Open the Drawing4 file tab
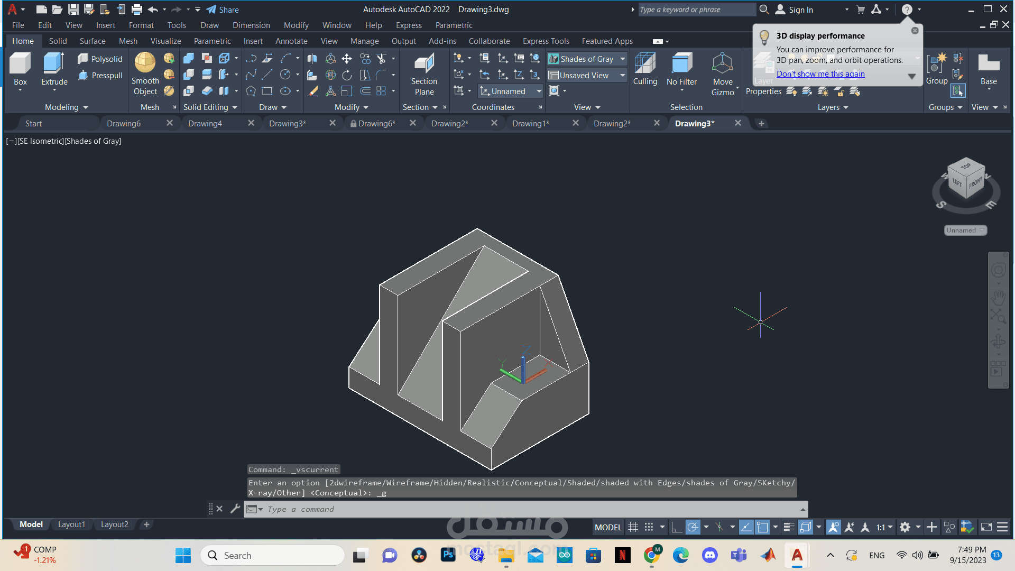1015x571 pixels. [x=205, y=123]
